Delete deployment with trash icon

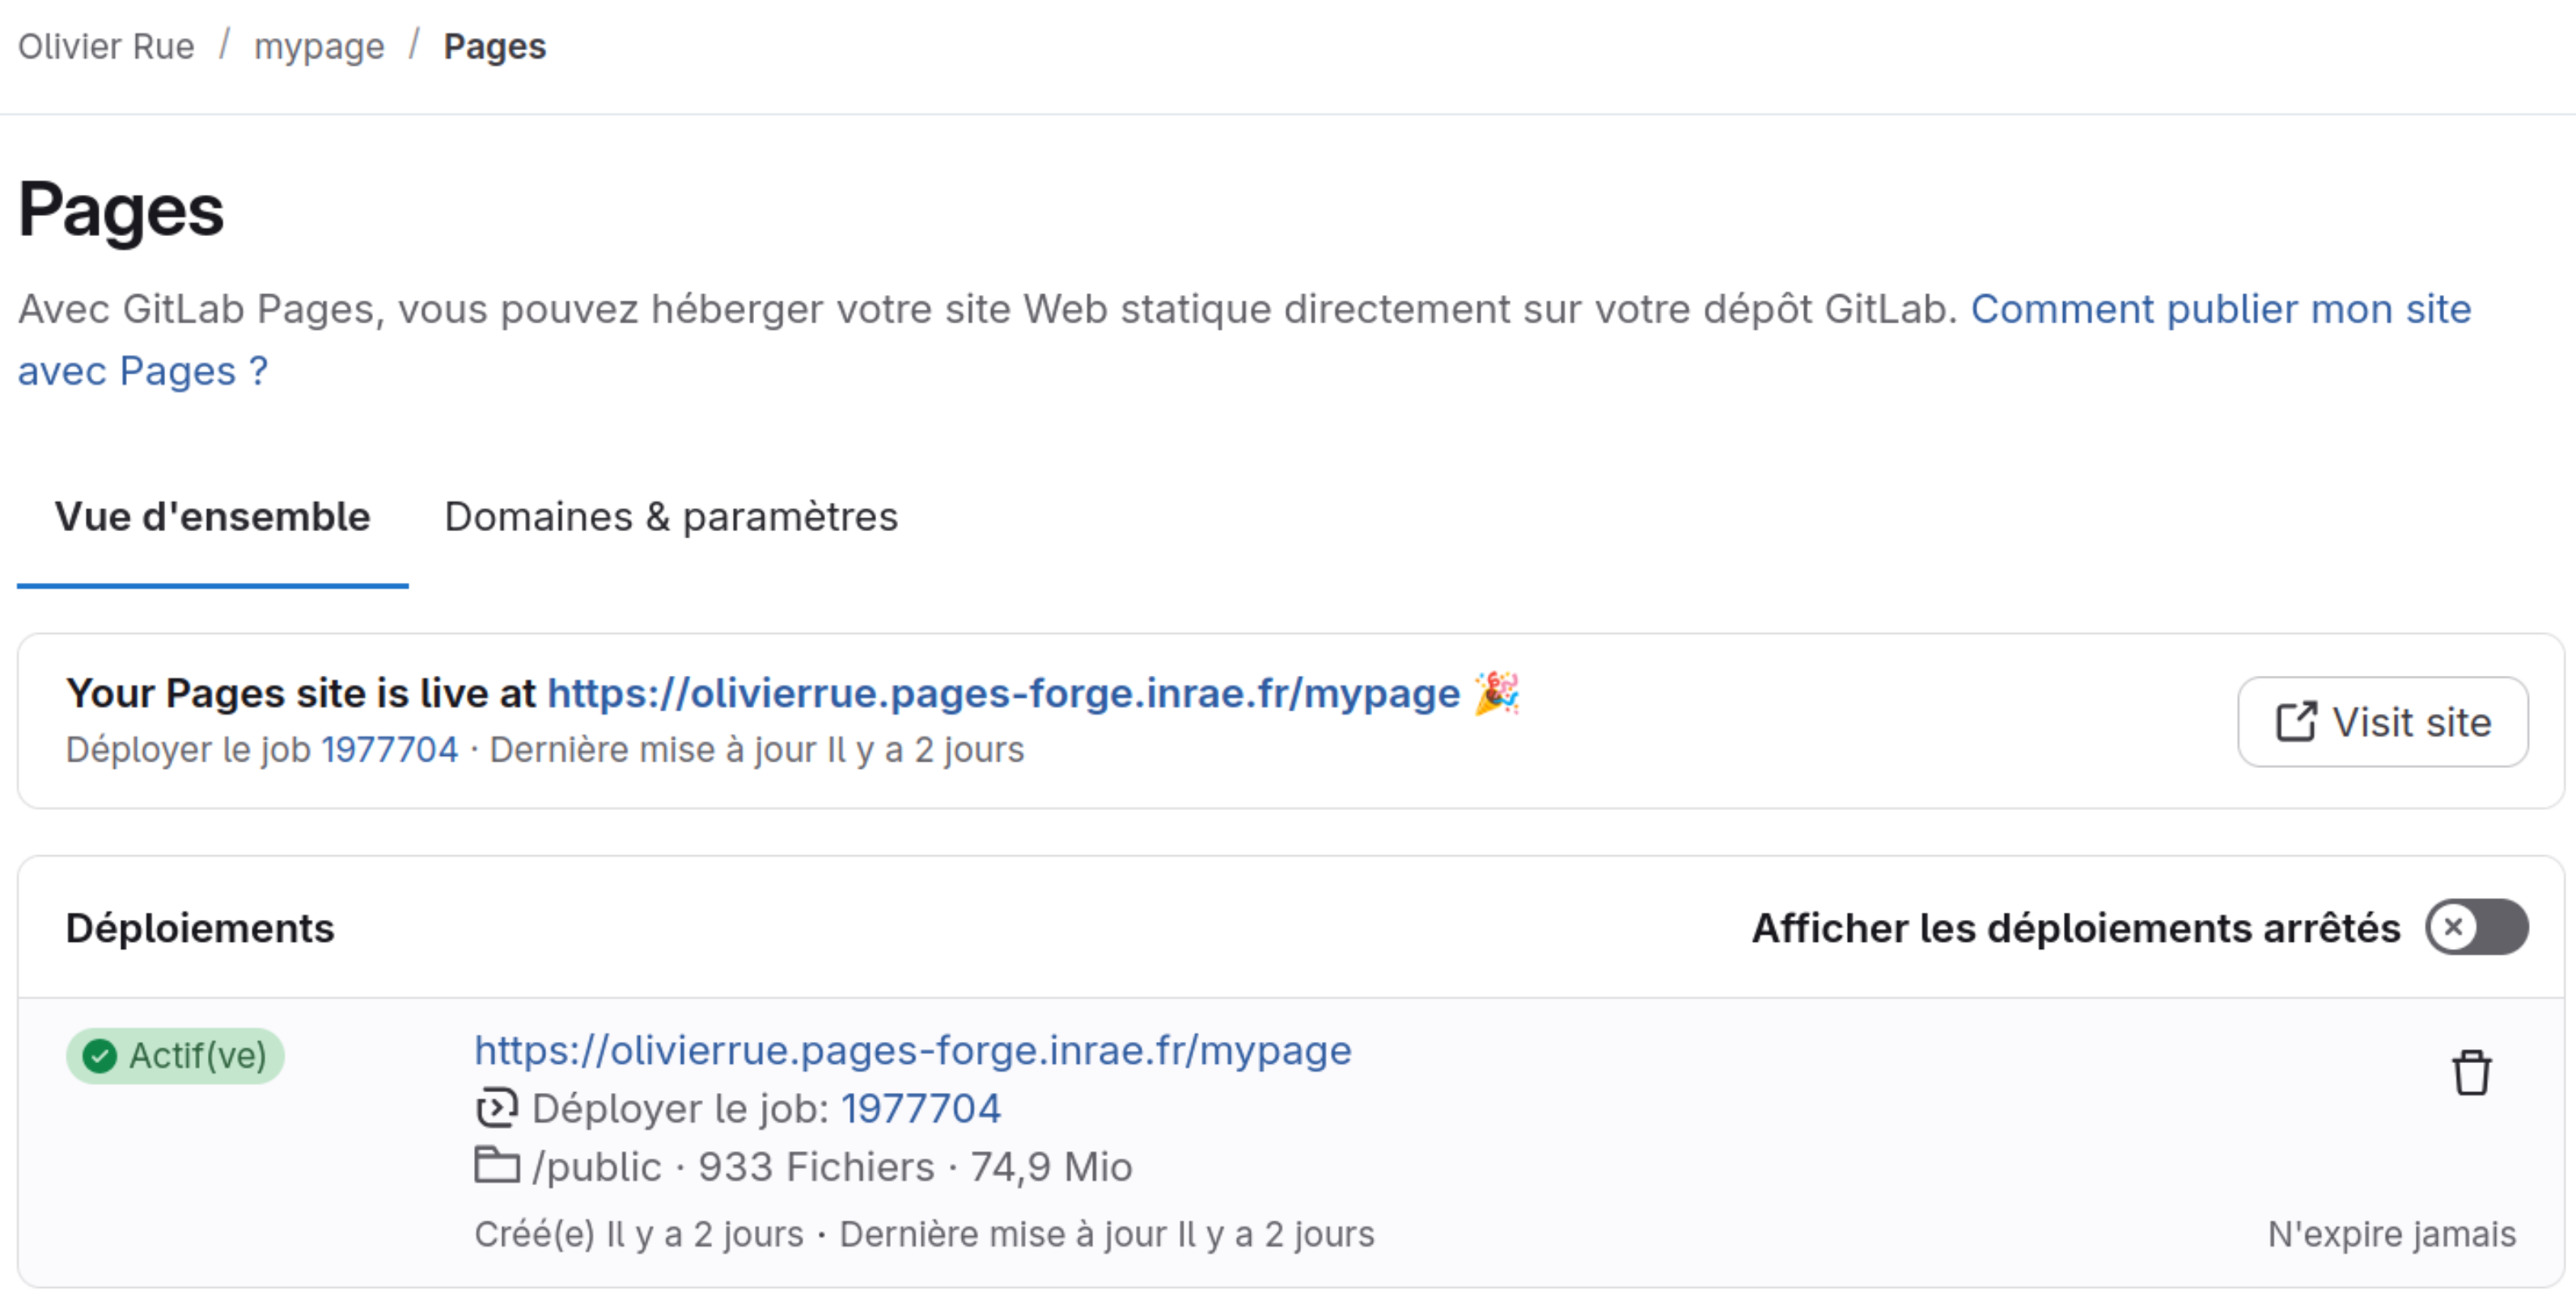2470,1074
